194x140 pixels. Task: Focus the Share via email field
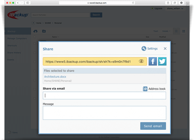tap(104, 95)
